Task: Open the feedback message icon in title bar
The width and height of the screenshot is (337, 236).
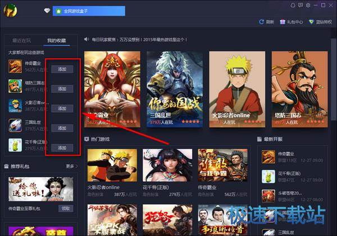Action: tap(300, 5)
